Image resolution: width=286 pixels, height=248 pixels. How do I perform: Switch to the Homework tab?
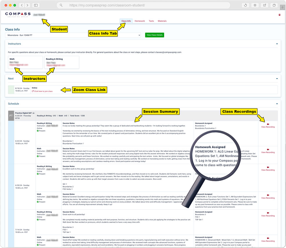[140, 21]
